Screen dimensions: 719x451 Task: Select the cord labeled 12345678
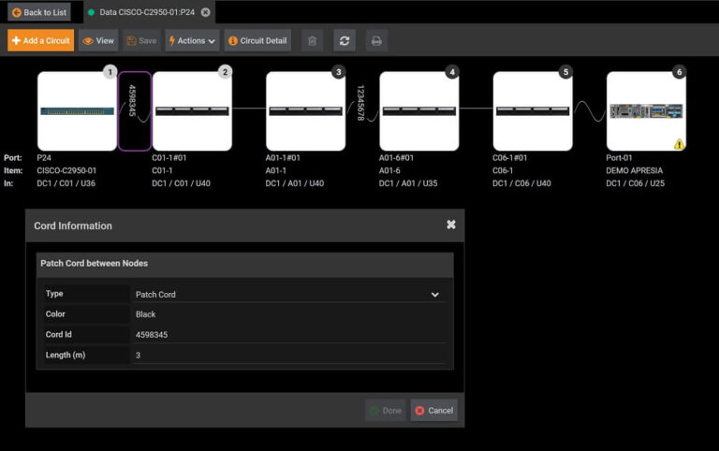tap(361, 105)
